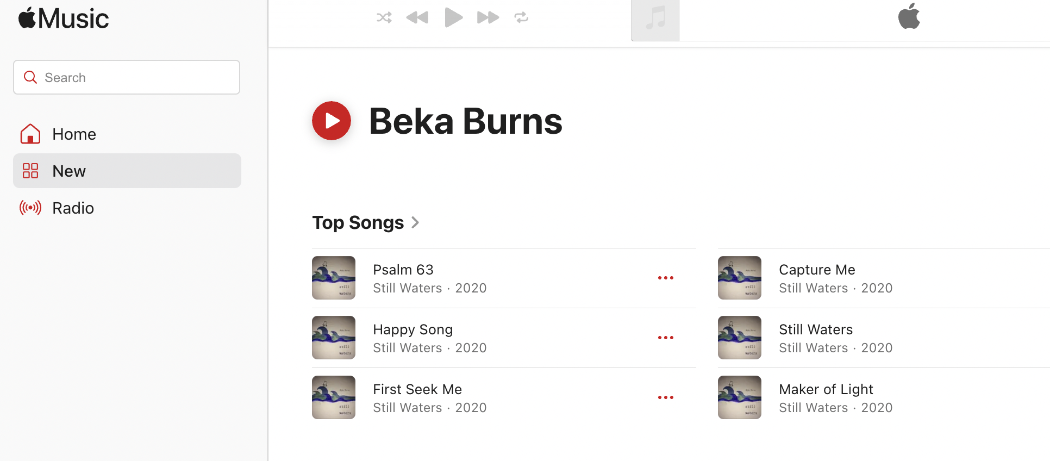Expand Top Songs with the chevron

coord(415,222)
